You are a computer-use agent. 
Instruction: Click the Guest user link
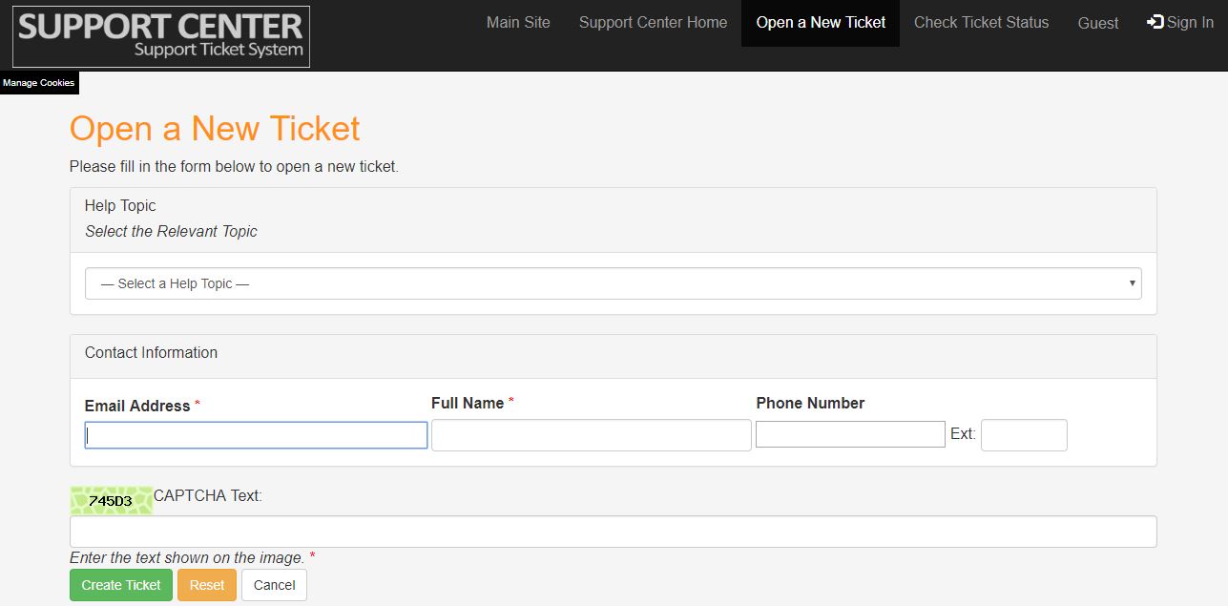point(1097,24)
